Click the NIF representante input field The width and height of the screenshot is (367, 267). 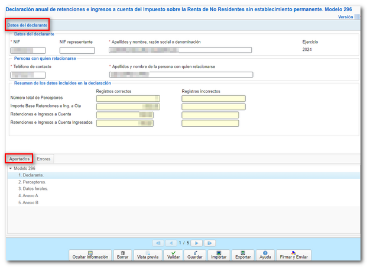(x=77, y=50)
